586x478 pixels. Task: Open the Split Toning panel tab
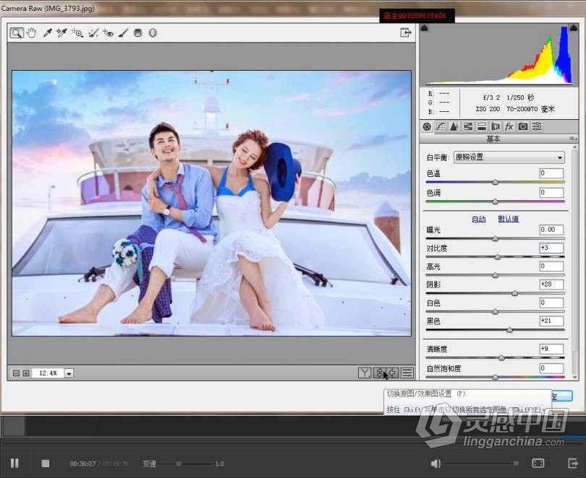tap(482, 127)
